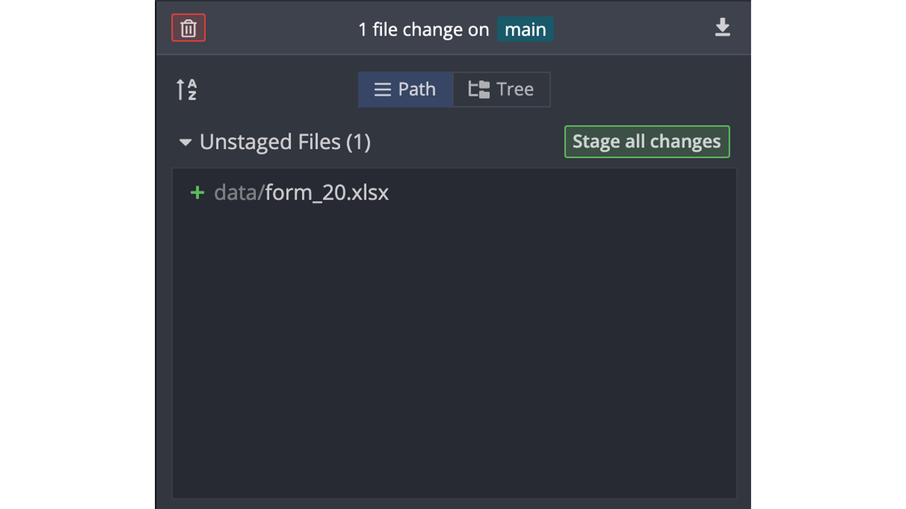
Task: Click the green plus icon beside form_20.xlsx
Action: click(x=197, y=192)
